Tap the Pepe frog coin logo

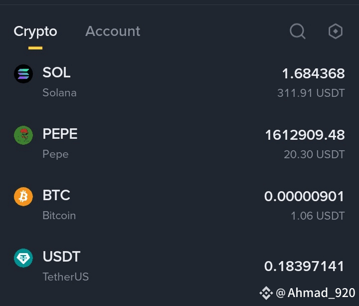click(x=23, y=135)
